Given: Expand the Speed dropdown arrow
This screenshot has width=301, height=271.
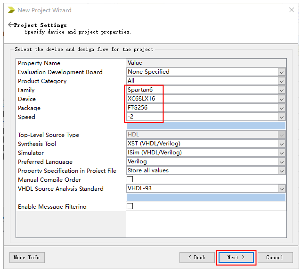Looking at the screenshot, I should click(x=281, y=117).
